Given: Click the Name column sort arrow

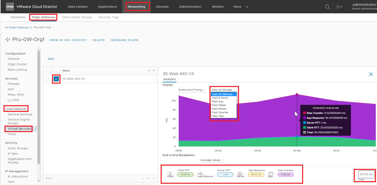Looking at the screenshot, I should click(x=149, y=71).
